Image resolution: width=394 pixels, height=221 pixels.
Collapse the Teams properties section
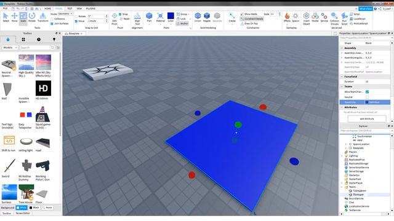342,87
